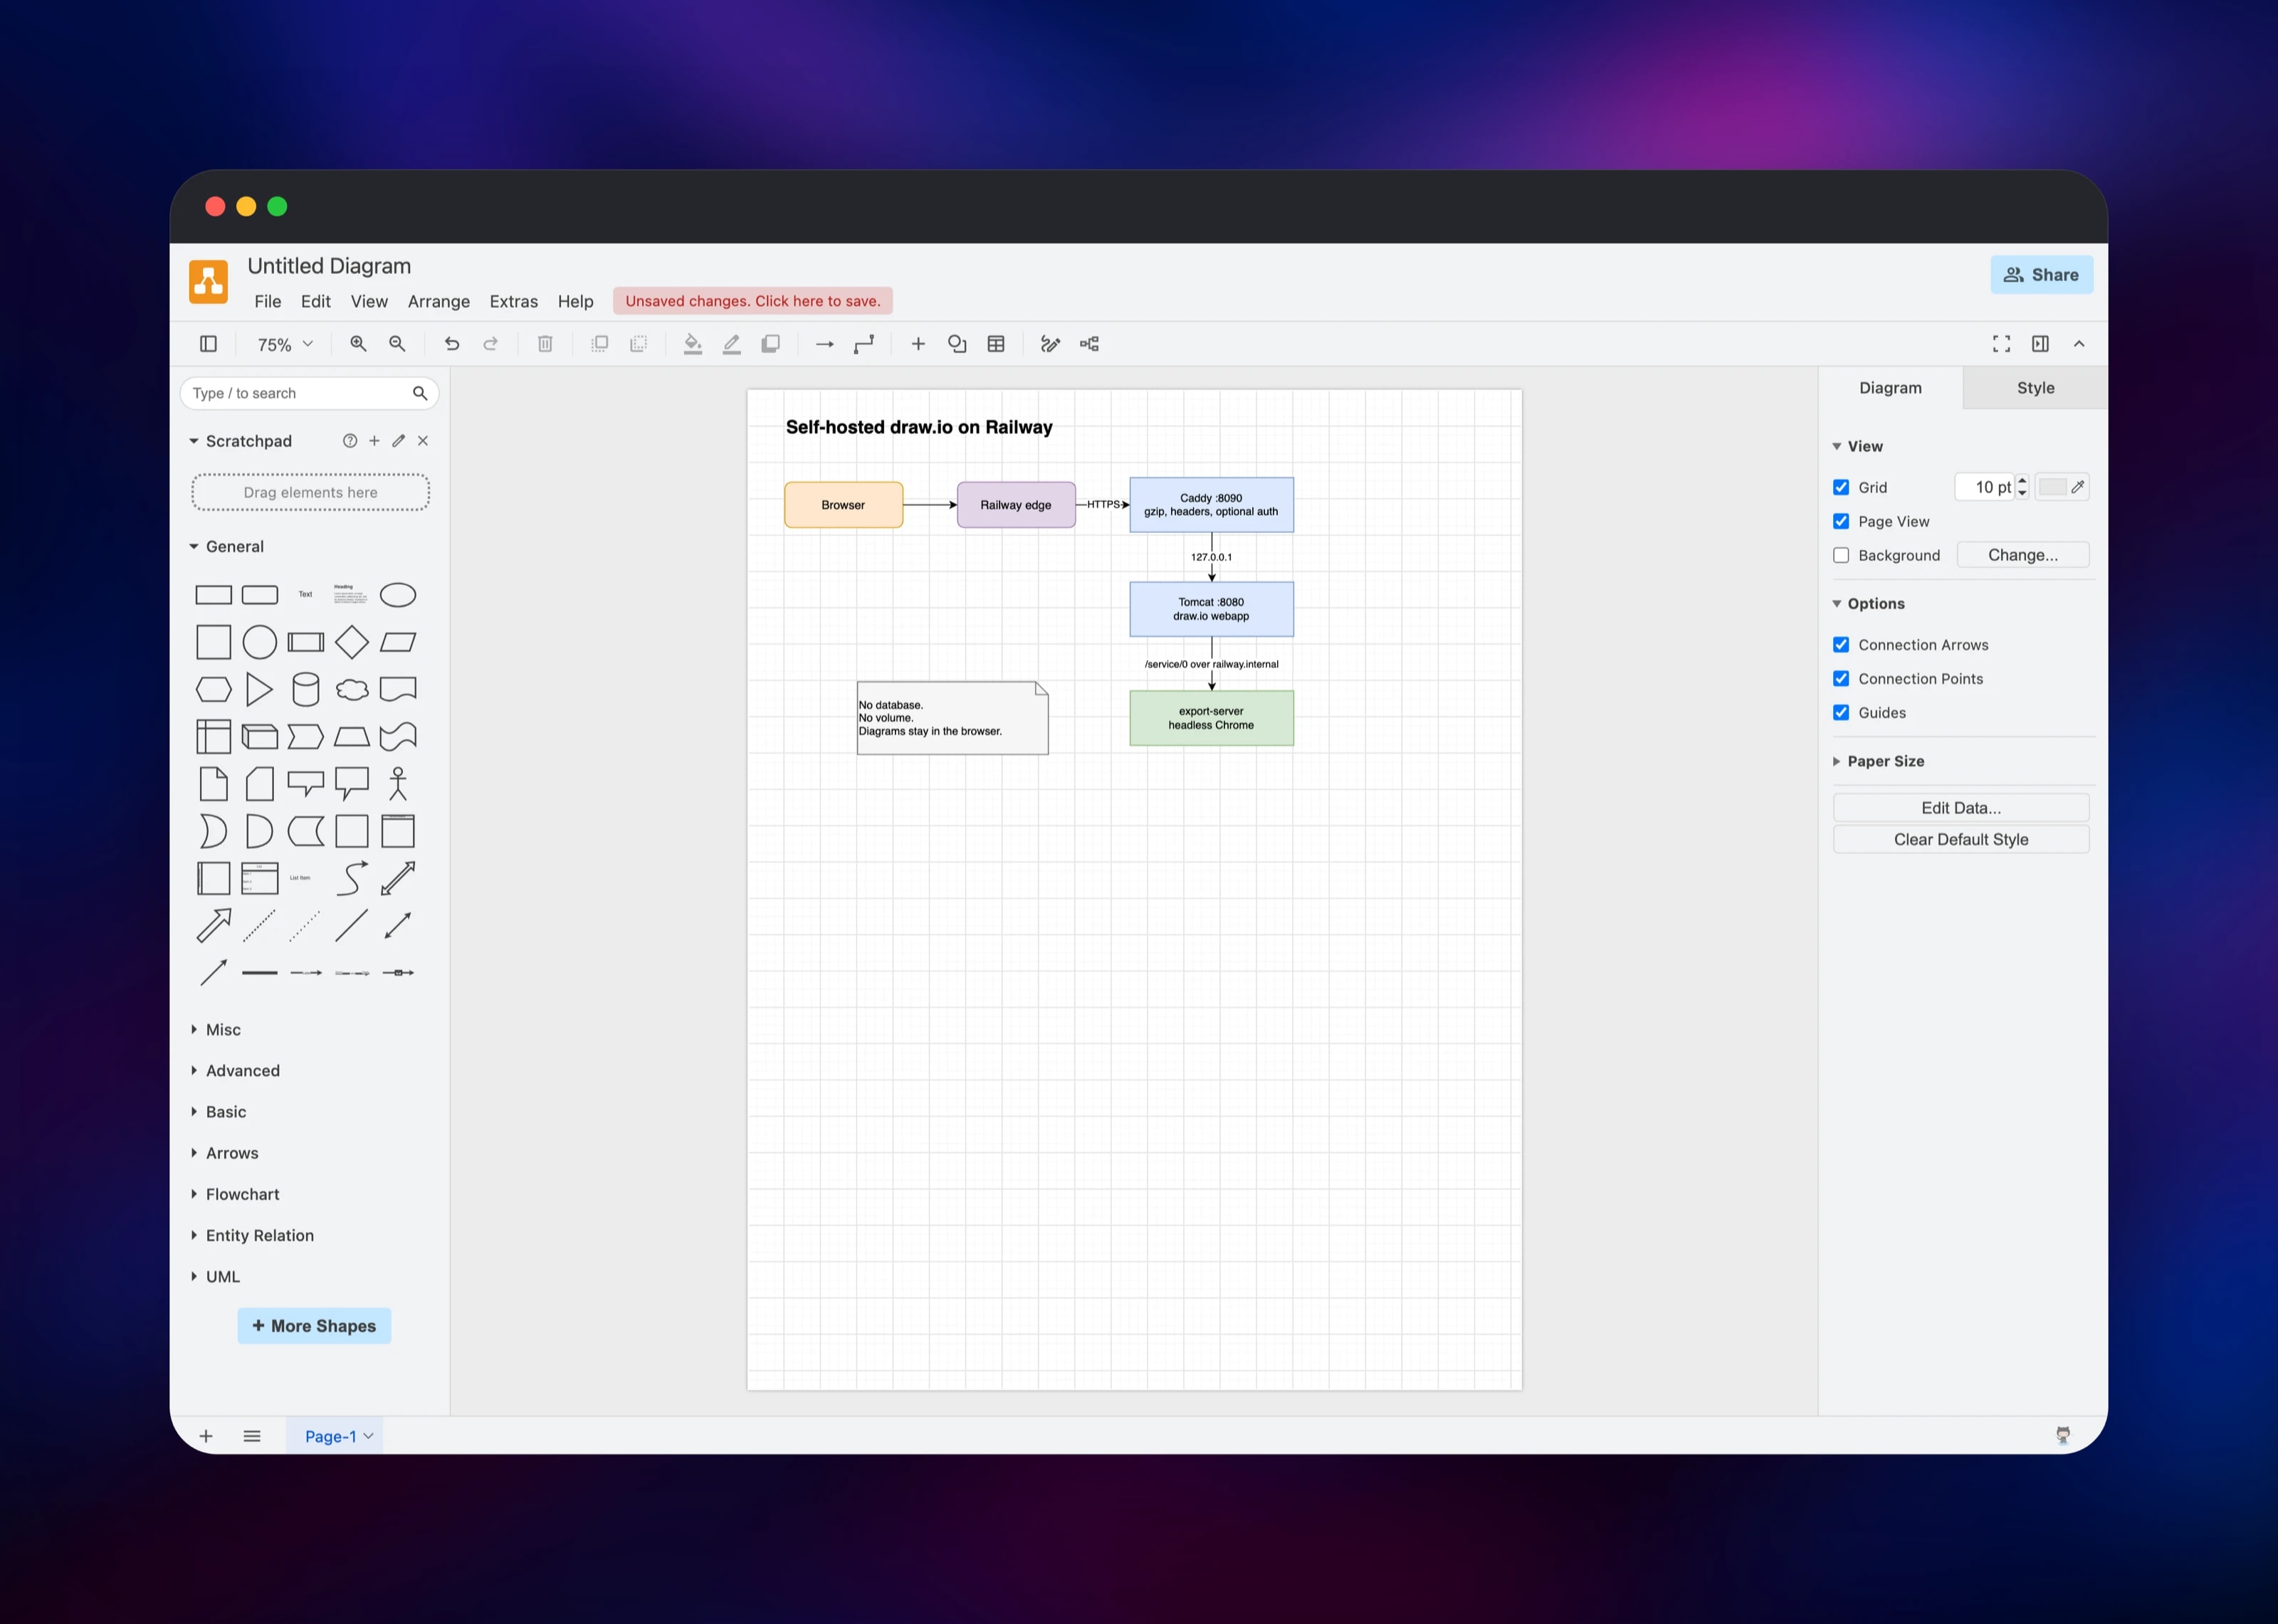Toggle the Connection Arrows checkbox
Image resolution: width=2278 pixels, height=1624 pixels.
click(x=1841, y=645)
